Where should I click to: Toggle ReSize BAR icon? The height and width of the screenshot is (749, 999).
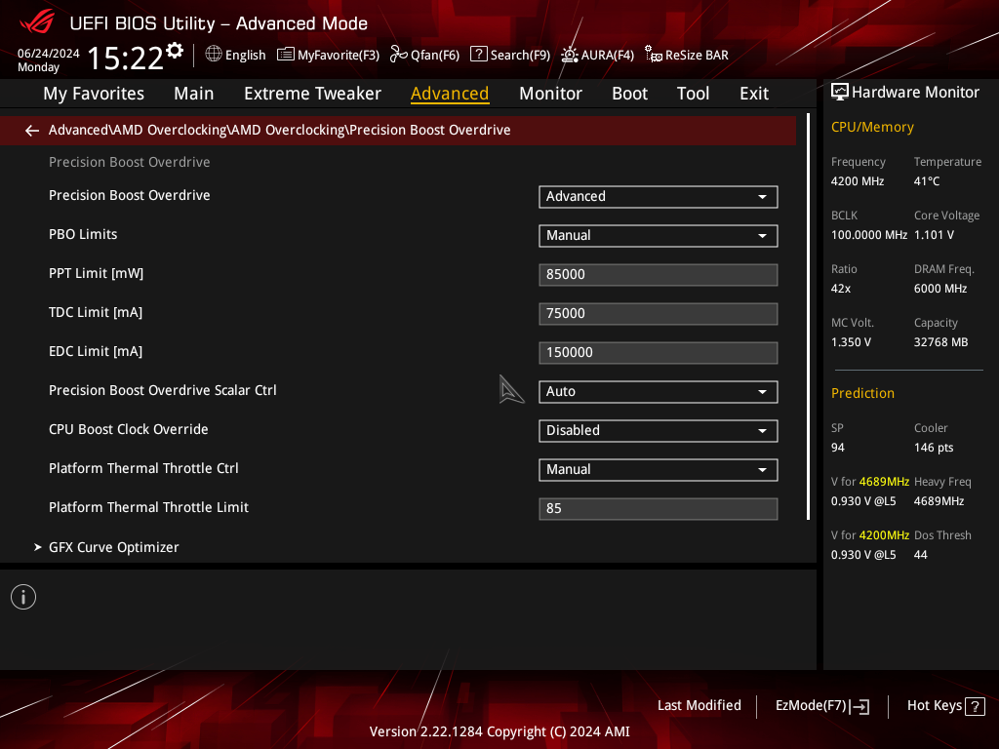pyautogui.click(x=653, y=55)
